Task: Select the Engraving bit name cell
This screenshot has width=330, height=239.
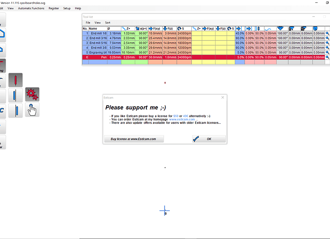Action: point(98,53)
